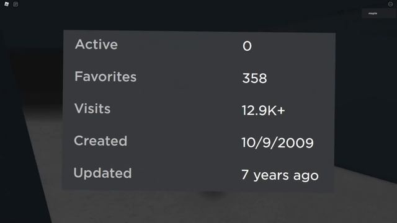Image resolution: width=397 pixels, height=223 pixels.
Task: Click the Created label
Action: click(100, 141)
